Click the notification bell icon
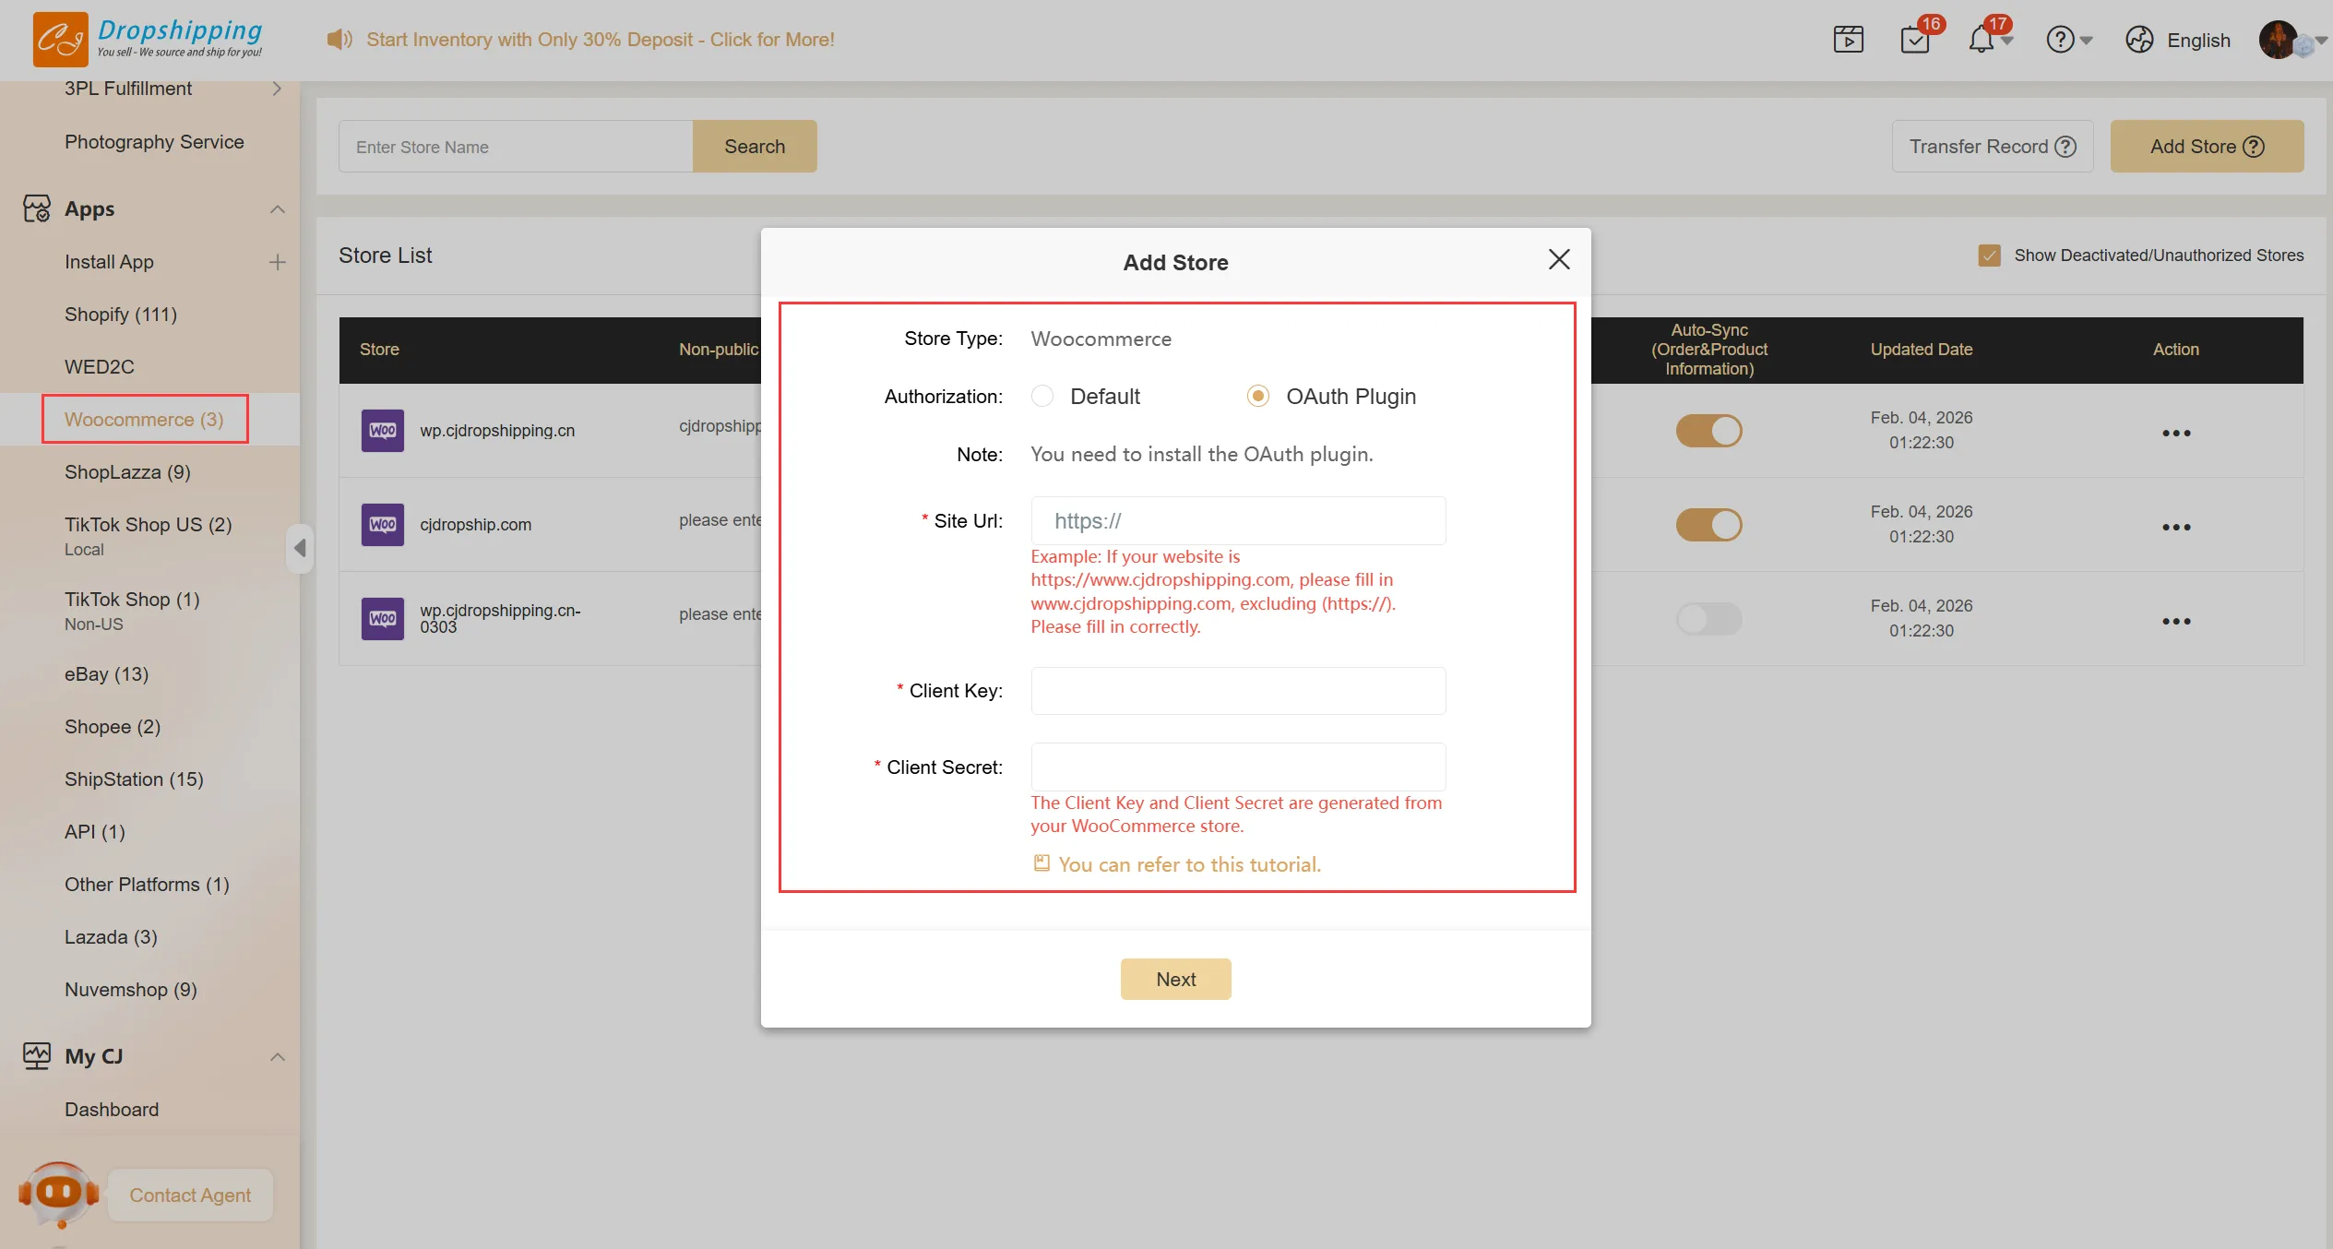This screenshot has height=1249, width=2333. pyautogui.click(x=1981, y=40)
